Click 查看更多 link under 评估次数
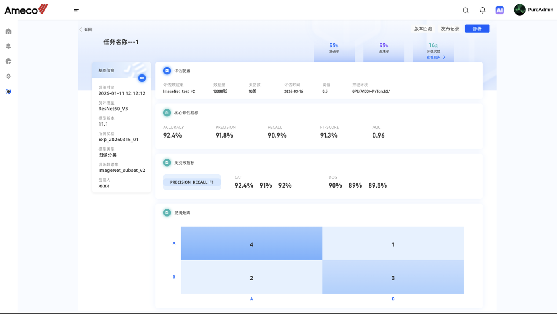Image resolution: width=557 pixels, height=314 pixels. pos(433,57)
